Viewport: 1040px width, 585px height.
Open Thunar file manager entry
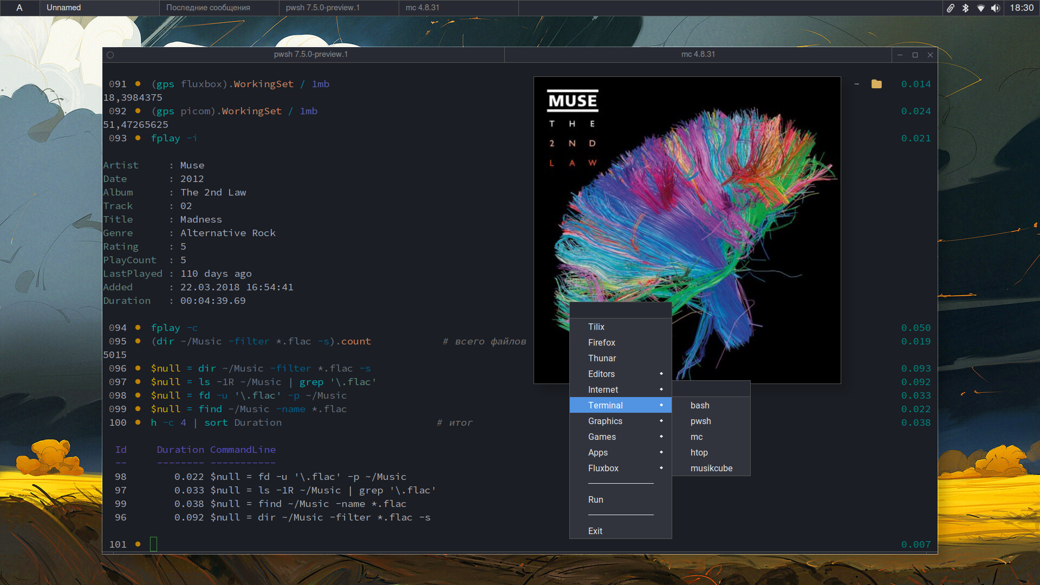(x=621, y=358)
